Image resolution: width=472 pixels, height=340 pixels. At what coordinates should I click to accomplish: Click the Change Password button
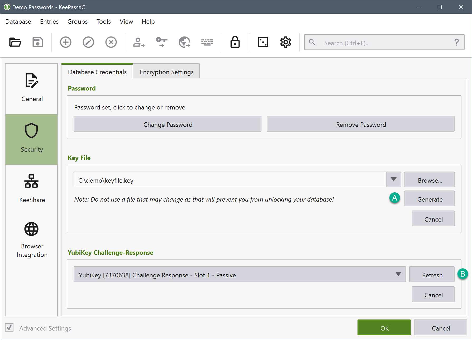tap(168, 124)
